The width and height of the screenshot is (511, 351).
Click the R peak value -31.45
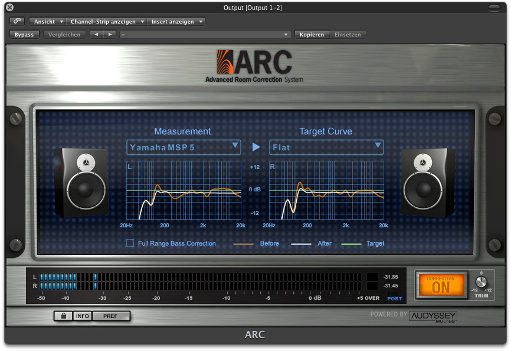click(391, 286)
